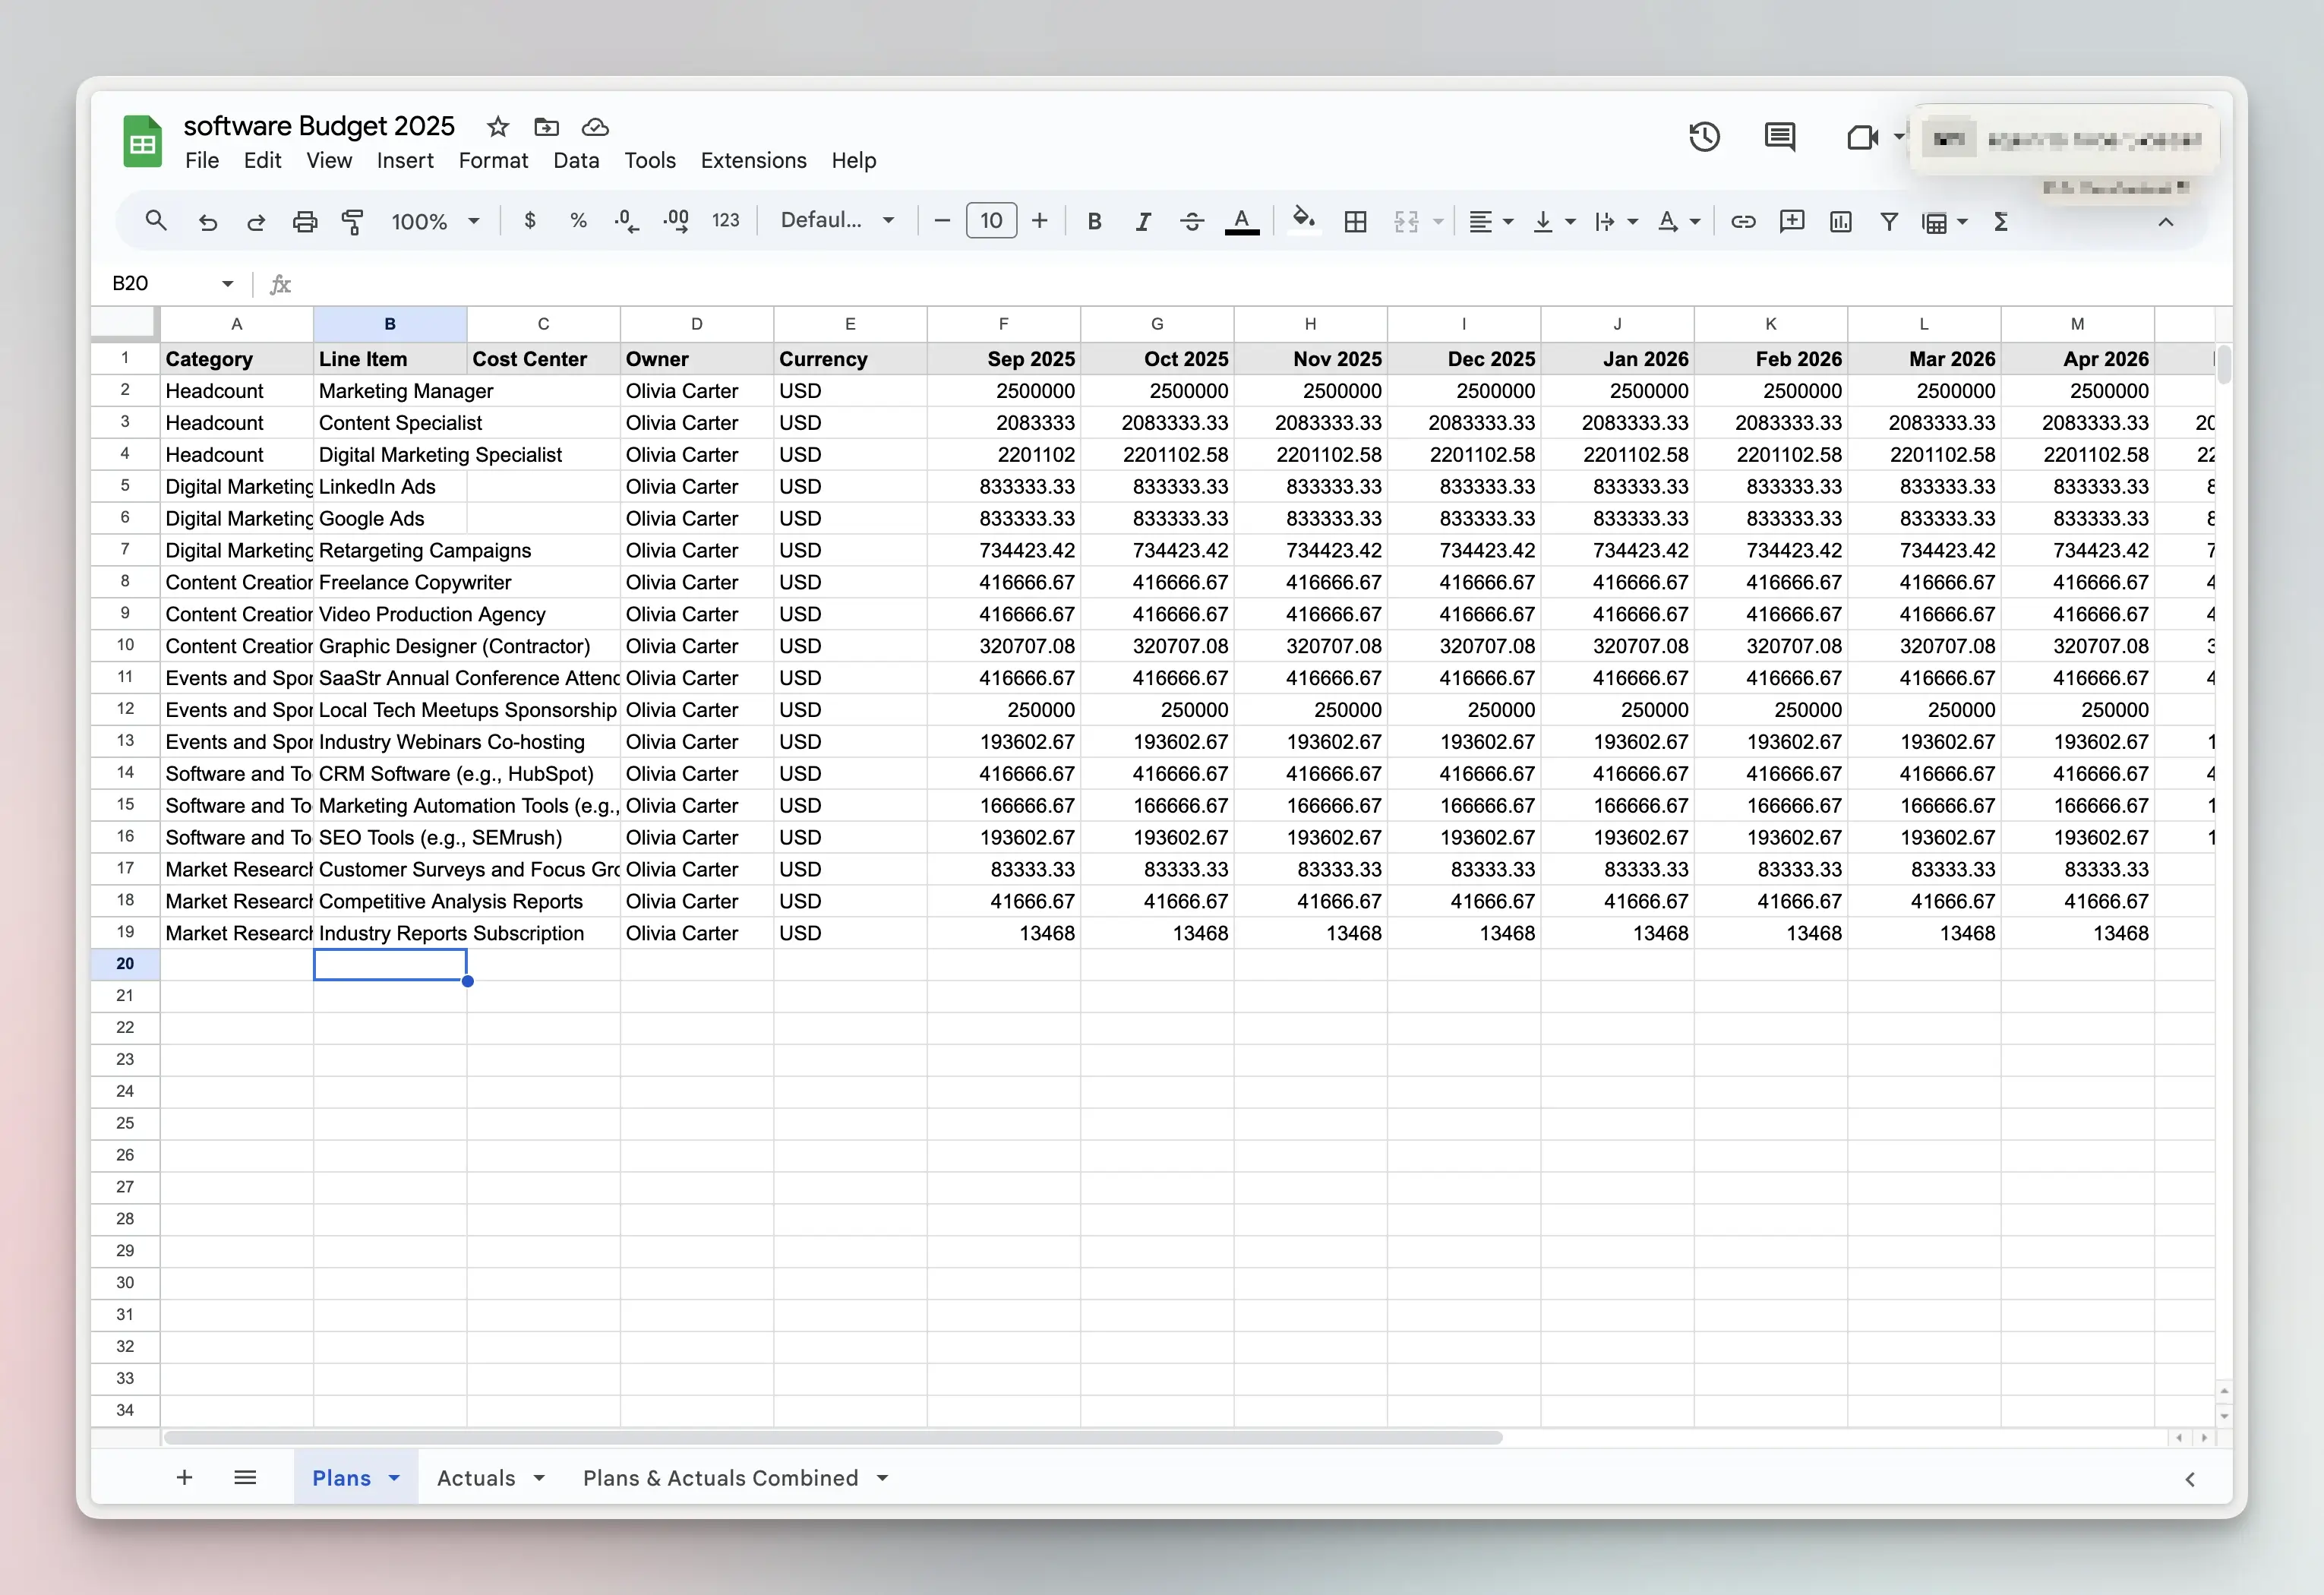Switch to the Actuals tab
This screenshot has width=2324, height=1595.
pos(478,1478)
